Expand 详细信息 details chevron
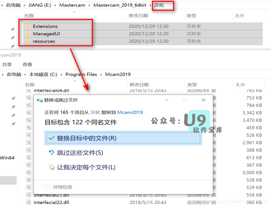 (47, 187)
